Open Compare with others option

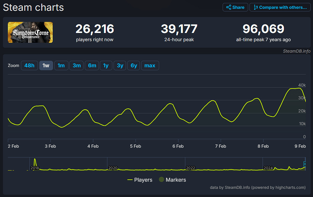pos(280,7)
